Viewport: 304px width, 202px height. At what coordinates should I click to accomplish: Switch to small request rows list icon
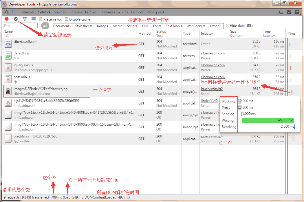point(34,19)
